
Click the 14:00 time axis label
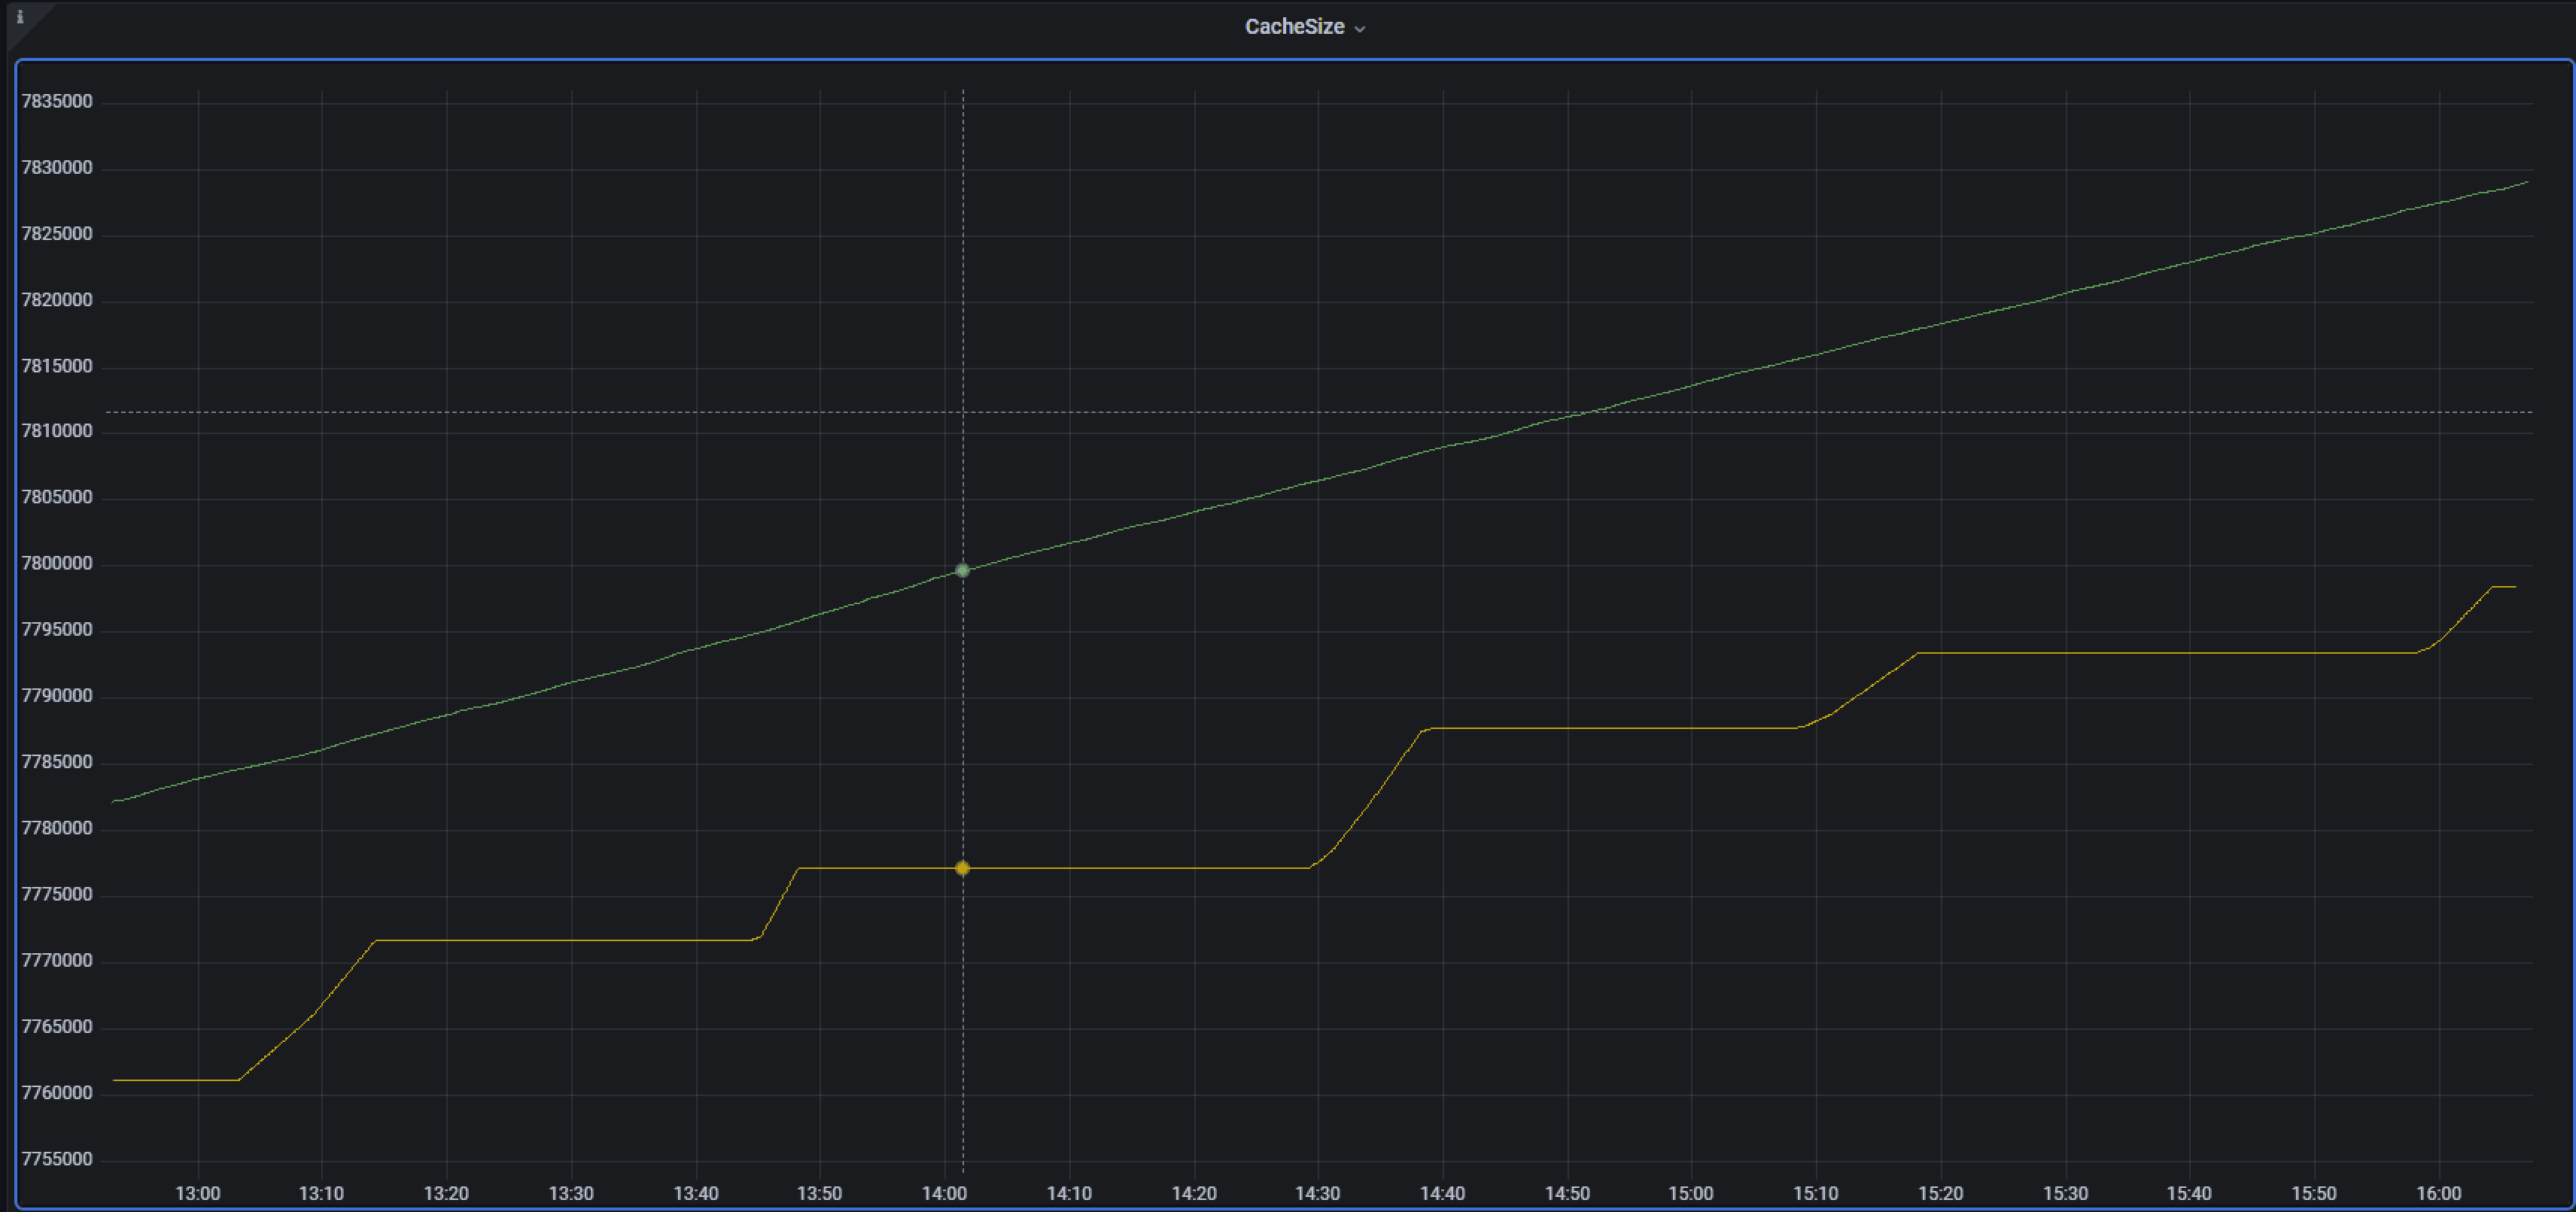944,1193
